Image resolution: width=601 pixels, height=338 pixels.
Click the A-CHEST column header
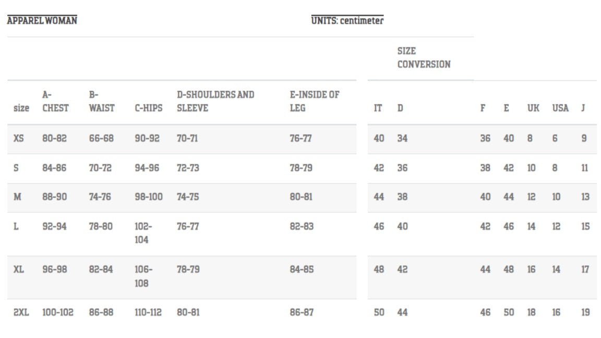(55, 102)
